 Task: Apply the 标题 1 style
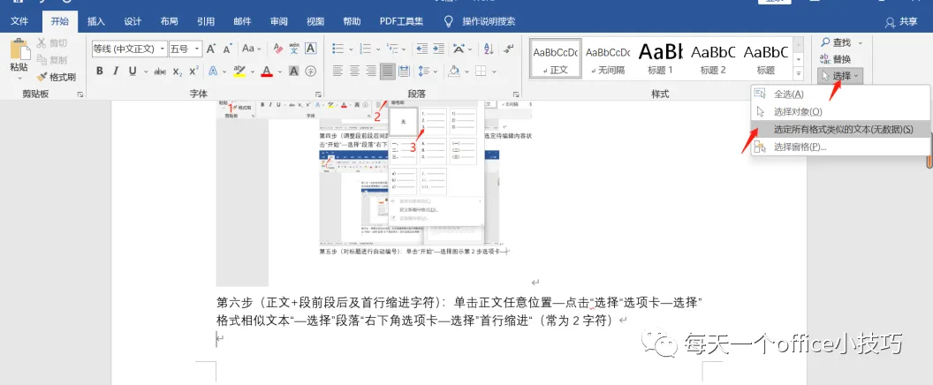(x=661, y=59)
